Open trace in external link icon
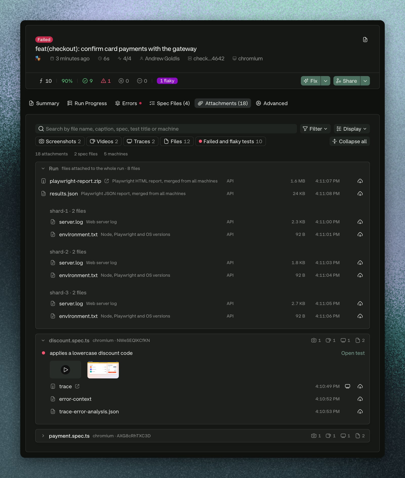 (77, 386)
